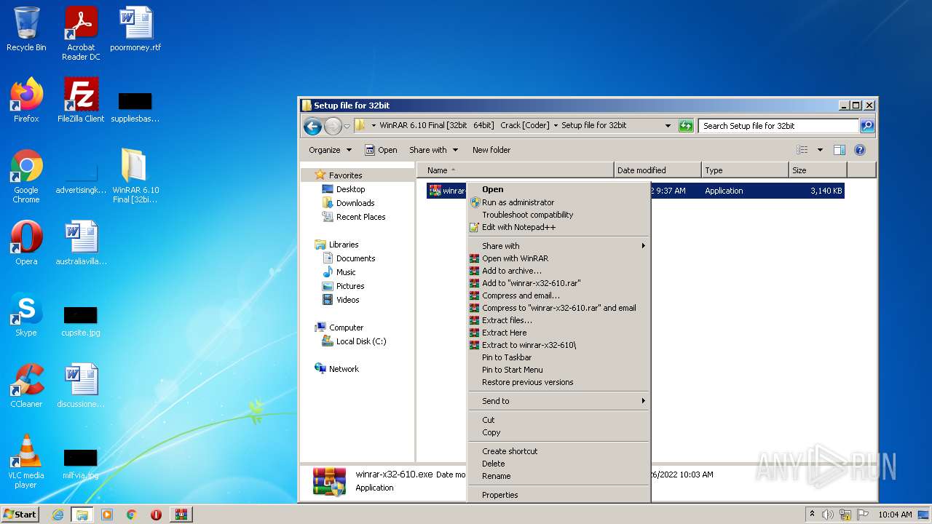Screen dimensions: 932x524
Task: Launch the CCleaner desktop shortcut
Action: pyautogui.click(x=26, y=386)
